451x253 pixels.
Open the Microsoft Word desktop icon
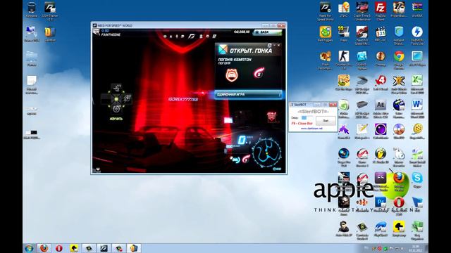[x=417, y=108]
